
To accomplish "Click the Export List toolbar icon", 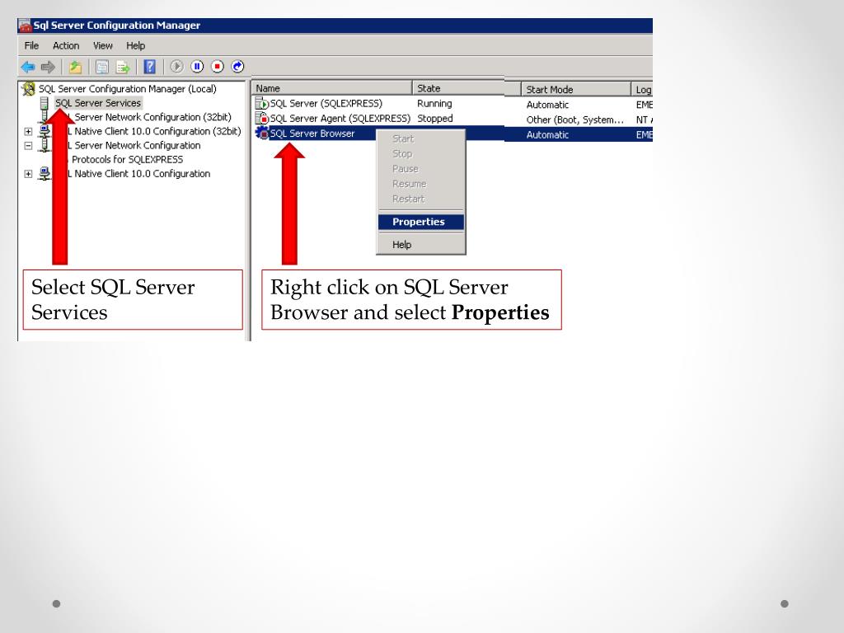I will [x=124, y=67].
